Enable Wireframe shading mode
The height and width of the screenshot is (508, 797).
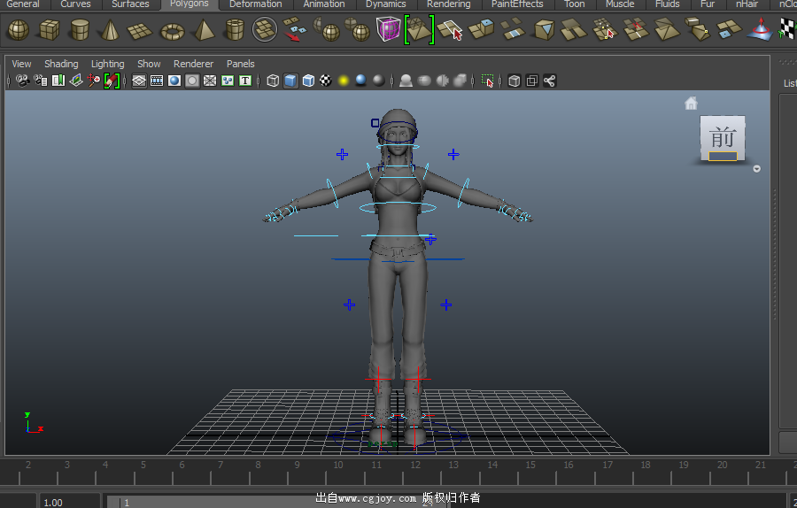click(x=273, y=81)
